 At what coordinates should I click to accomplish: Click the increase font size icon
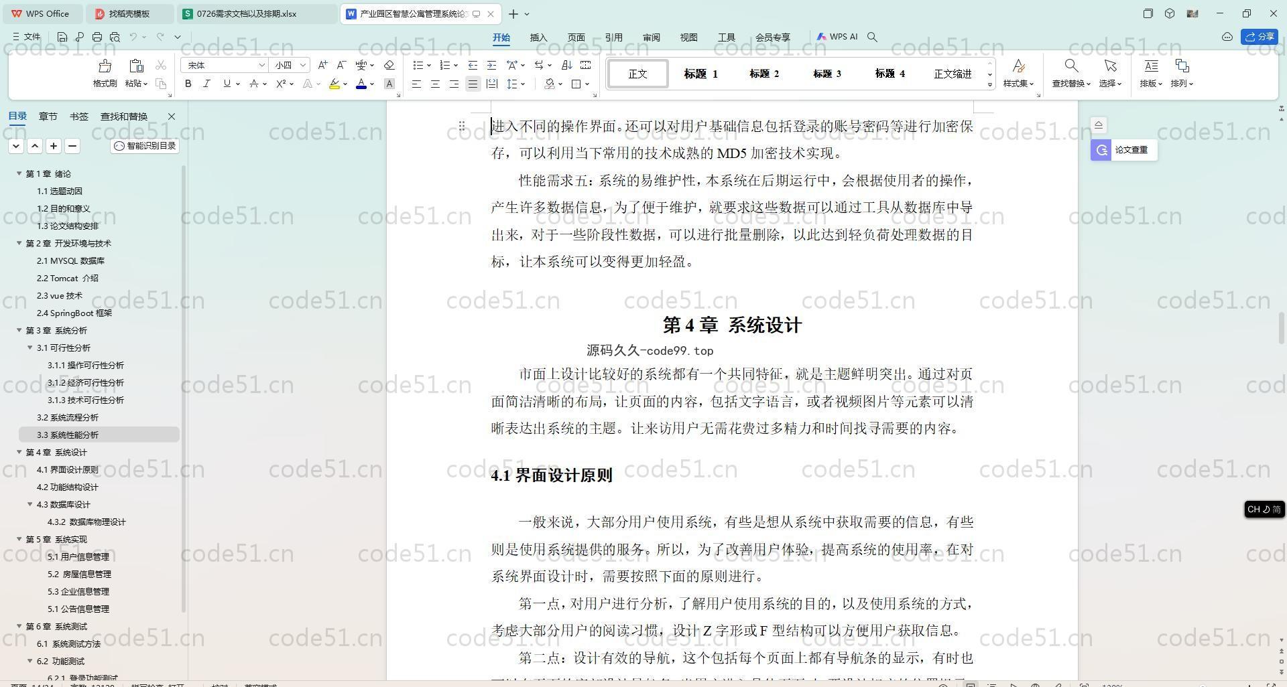click(x=322, y=65)
